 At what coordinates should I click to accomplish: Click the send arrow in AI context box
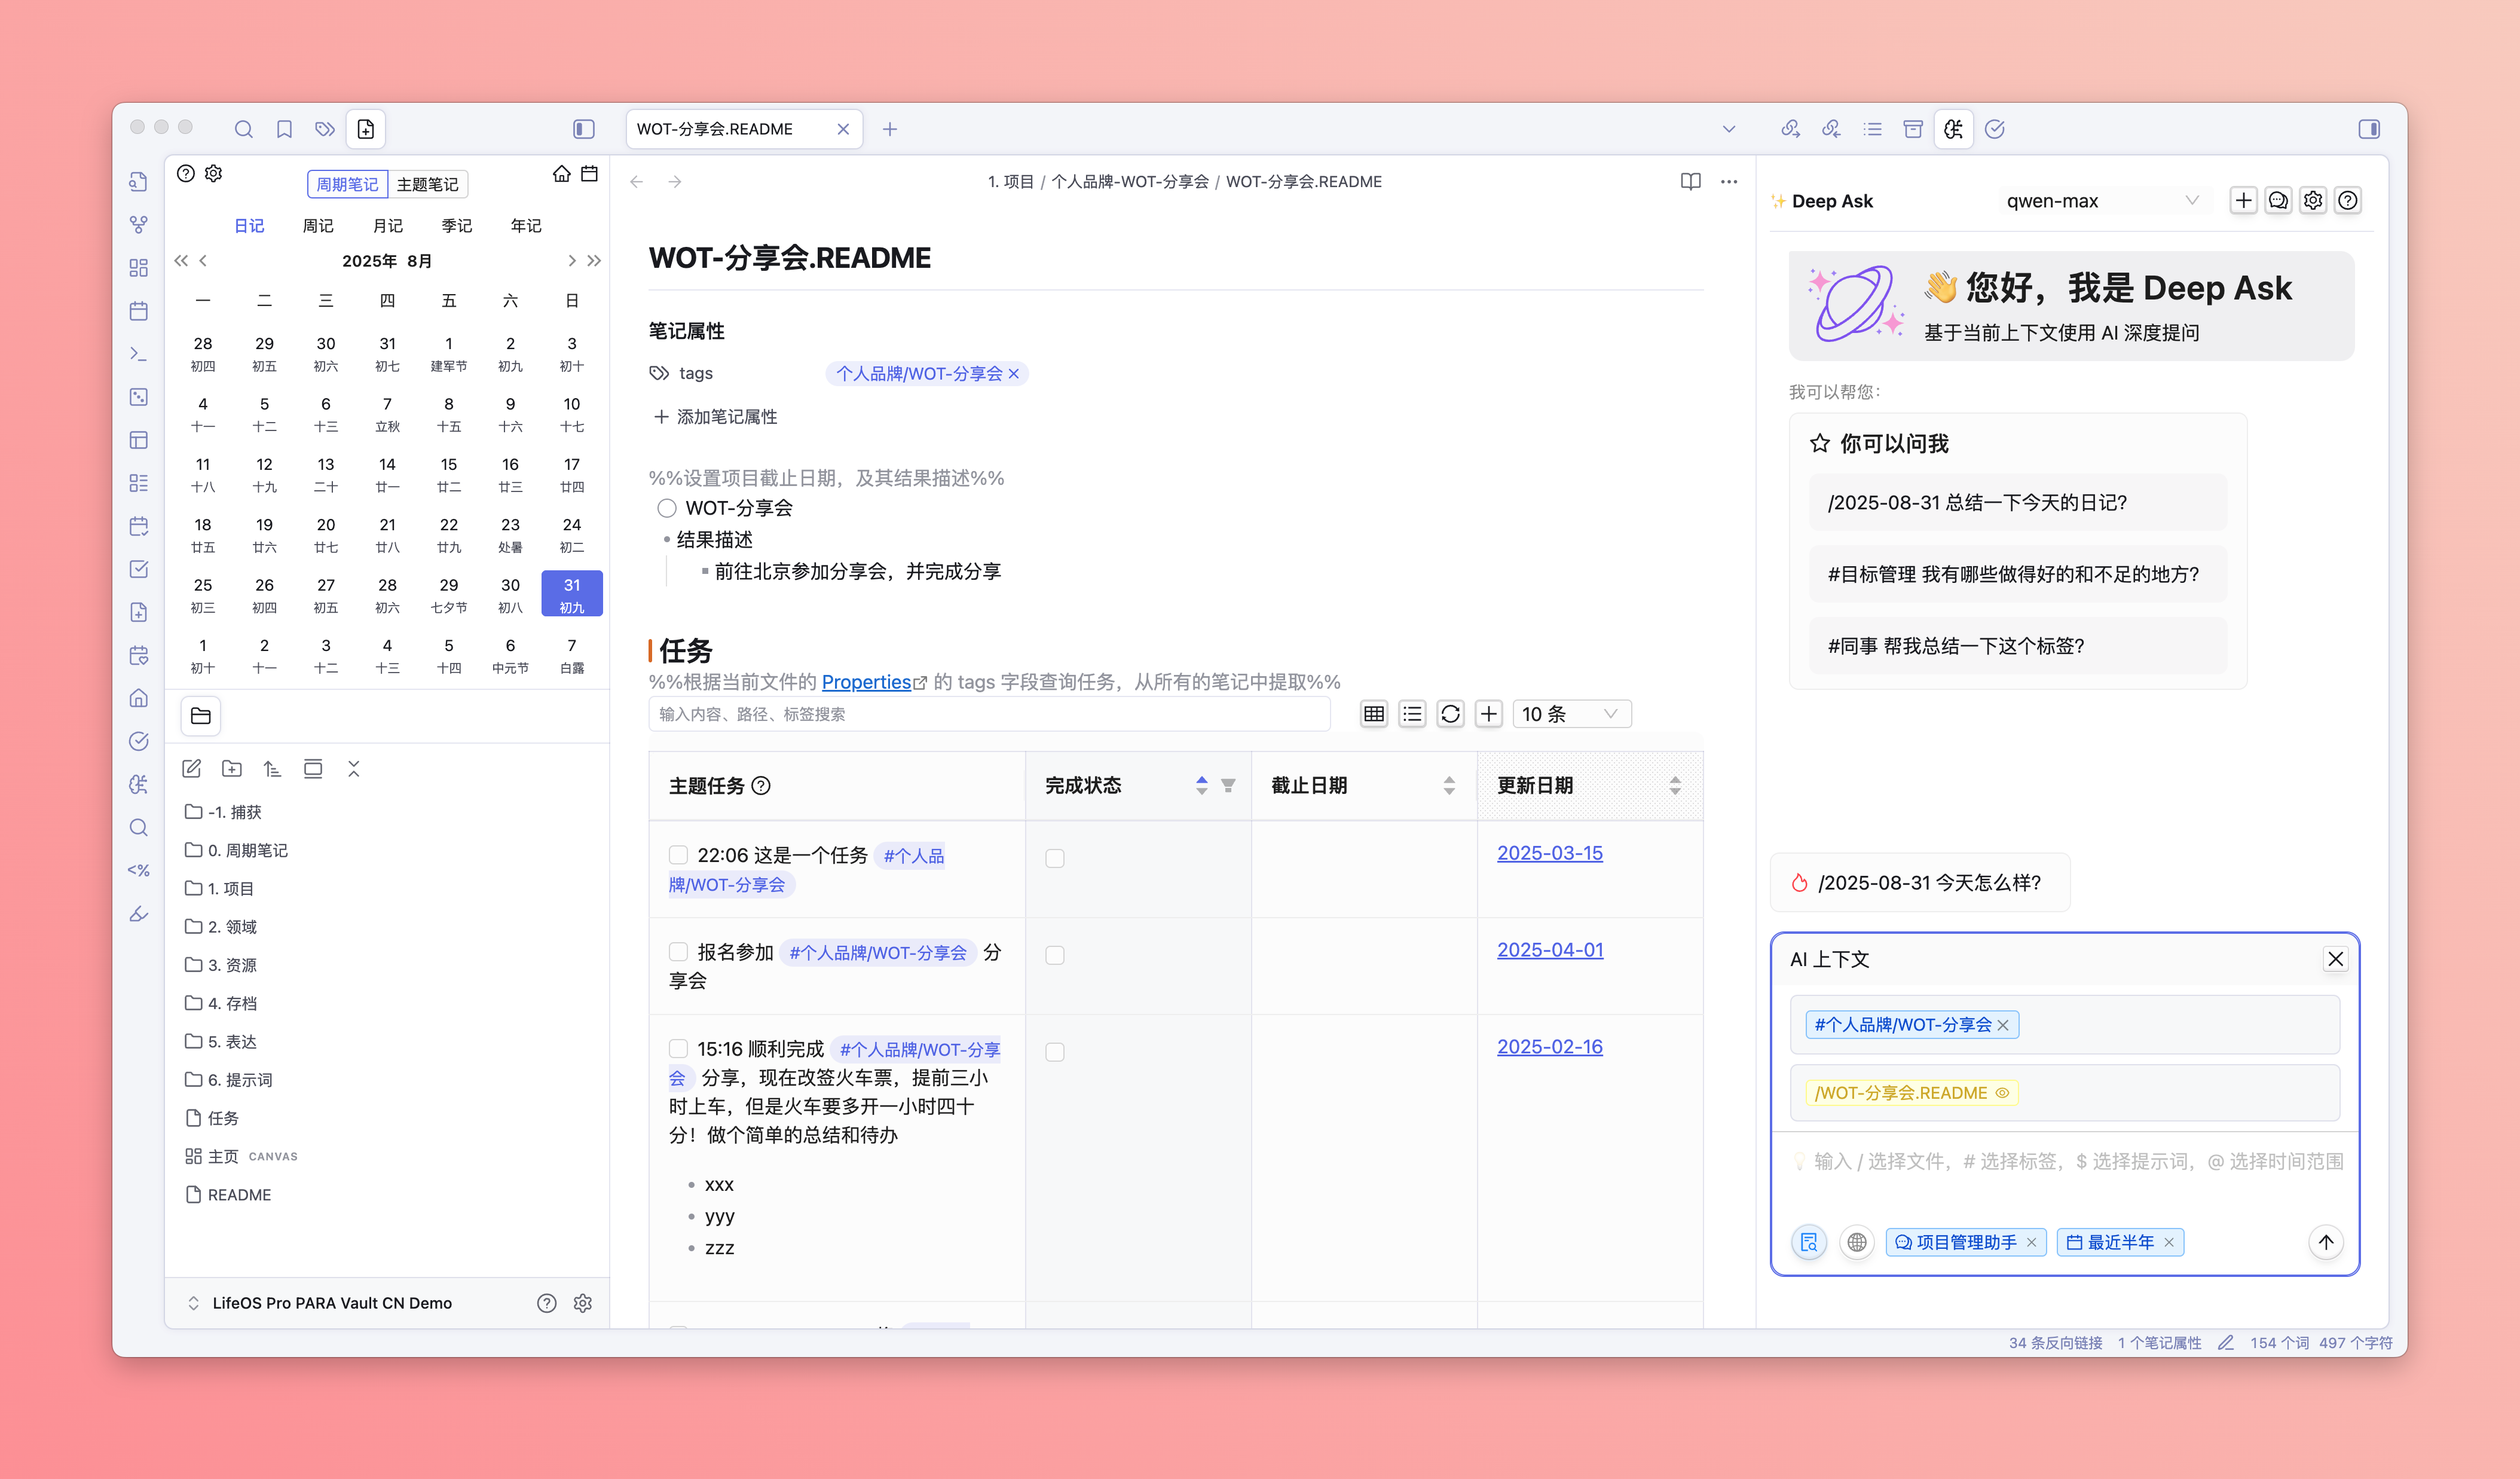tap(2325, 1242)
